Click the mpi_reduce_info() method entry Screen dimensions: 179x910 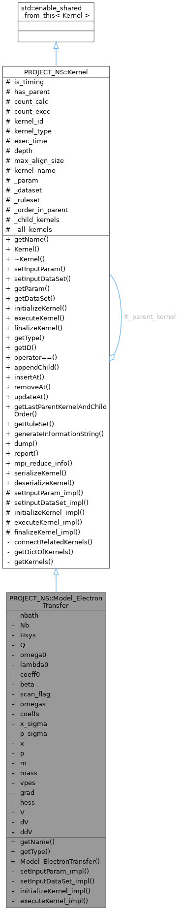point(39,463)
